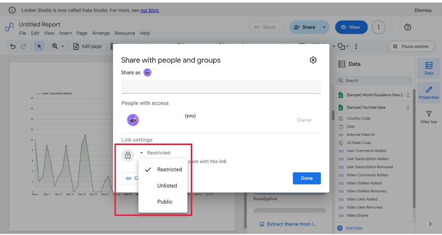Click the Add page button
The width and height of the screenshot is (442, 235).
[87, 46]
